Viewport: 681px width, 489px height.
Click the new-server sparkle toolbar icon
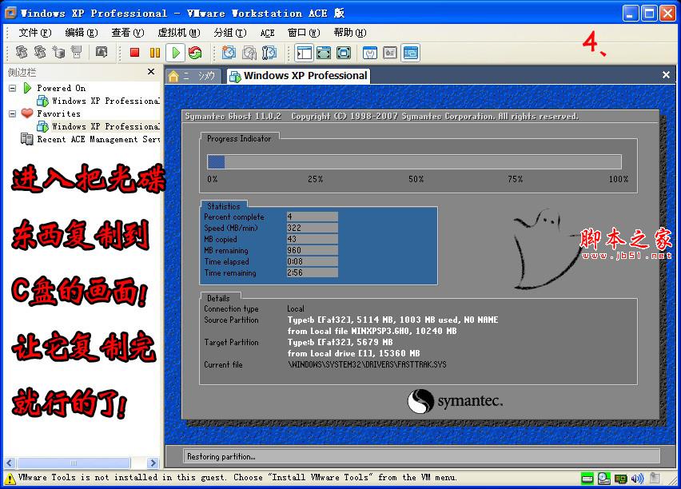(x=58, y=52)
